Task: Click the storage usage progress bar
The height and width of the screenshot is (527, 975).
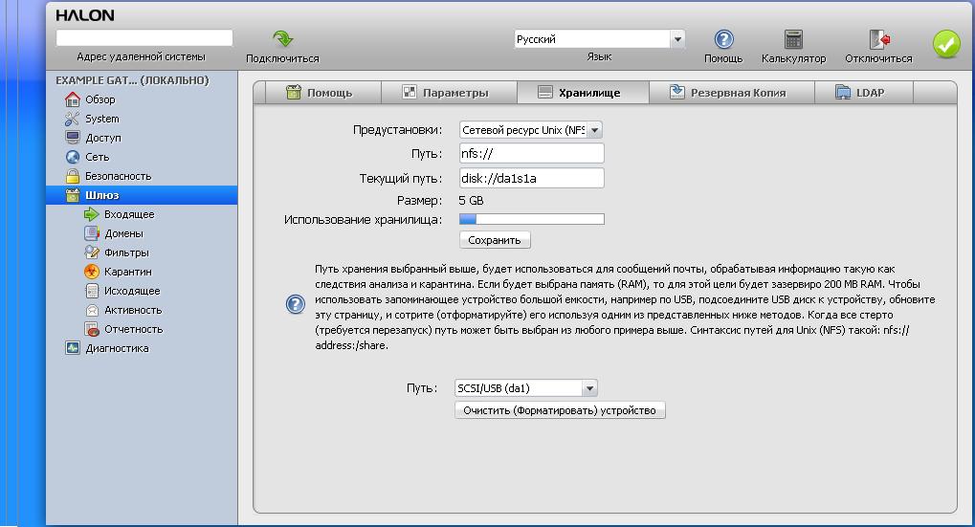Action: [x=532, y=219]
